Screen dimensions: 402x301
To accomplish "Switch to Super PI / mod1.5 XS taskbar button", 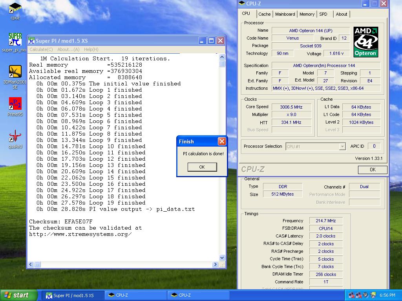I will [73, 296].
